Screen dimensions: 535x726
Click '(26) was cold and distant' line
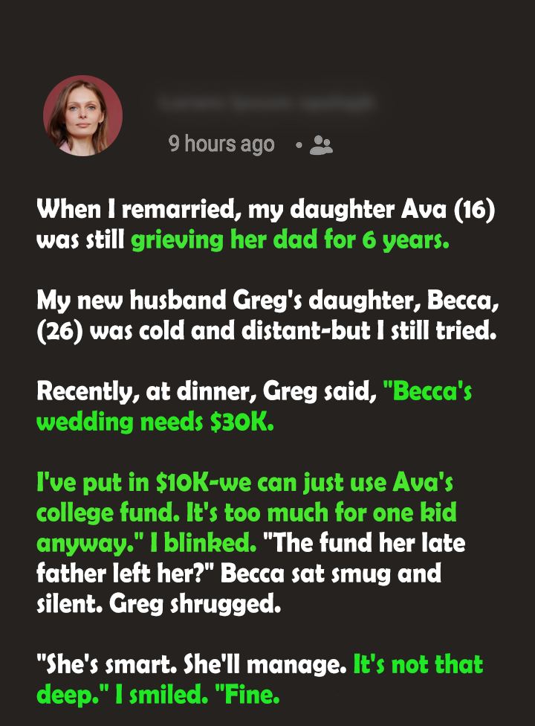[266, 331]
